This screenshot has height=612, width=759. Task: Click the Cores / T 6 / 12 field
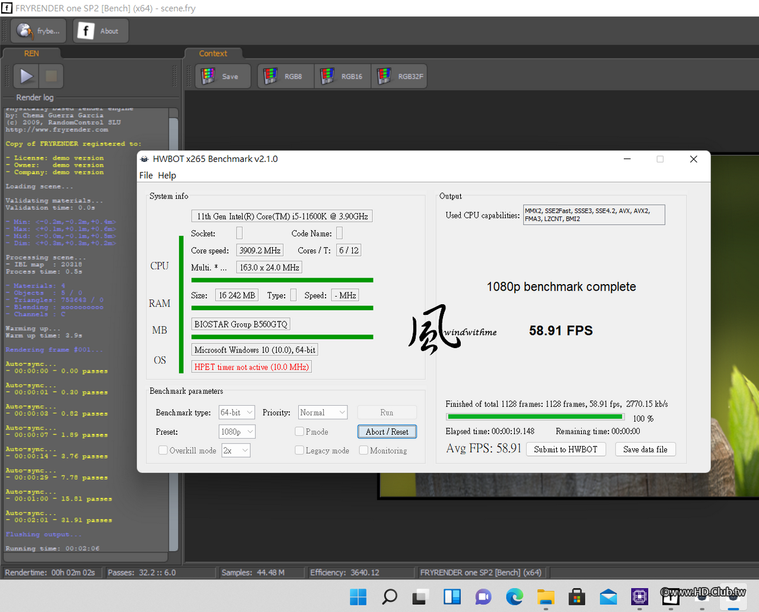pos(348,250)
